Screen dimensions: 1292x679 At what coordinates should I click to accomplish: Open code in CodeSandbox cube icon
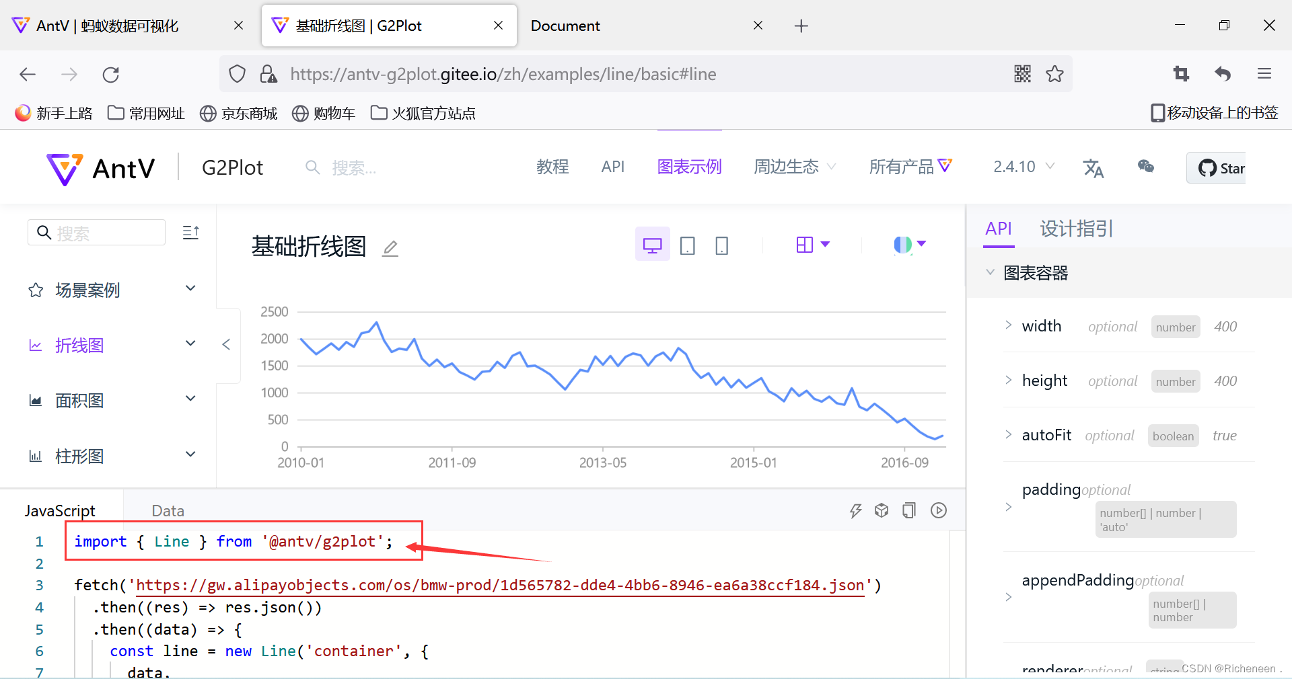(x=882, y=510)
